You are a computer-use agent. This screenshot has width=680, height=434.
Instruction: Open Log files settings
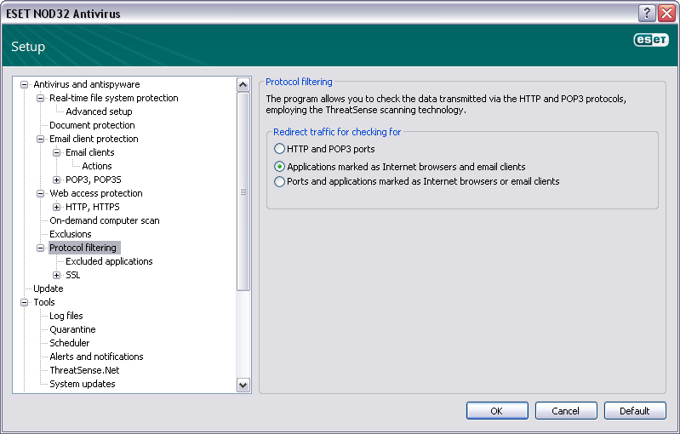(66, 316)
